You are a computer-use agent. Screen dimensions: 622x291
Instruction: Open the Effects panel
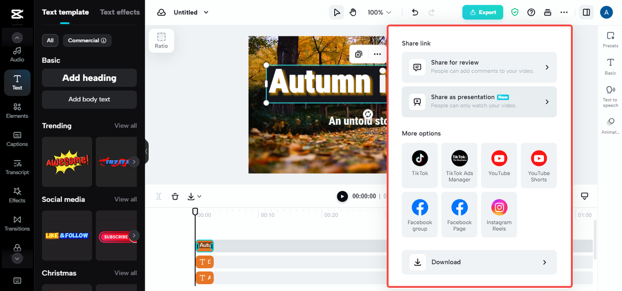pos(17,195)
